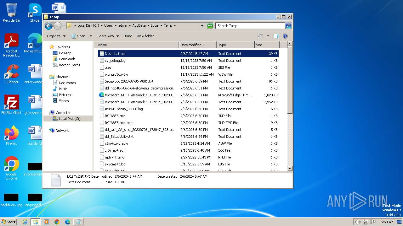Click Windows Media Player taskbar icon

point(46,222)
